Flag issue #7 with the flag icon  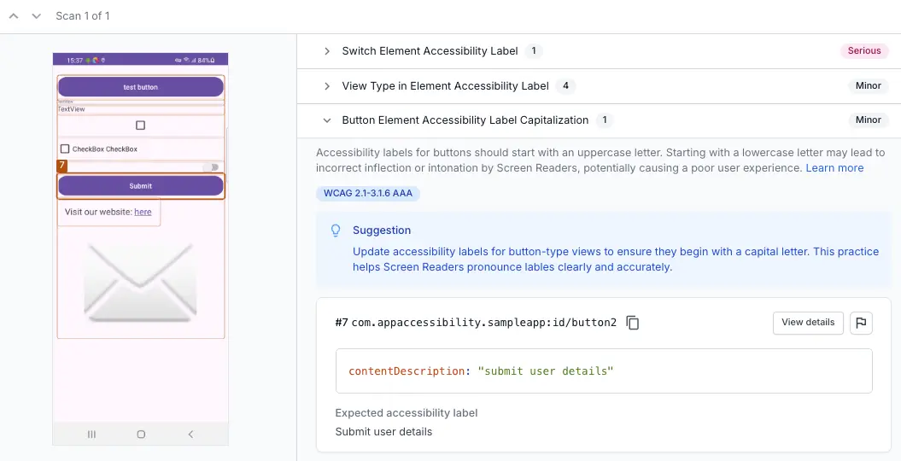(x=861, y=323)
